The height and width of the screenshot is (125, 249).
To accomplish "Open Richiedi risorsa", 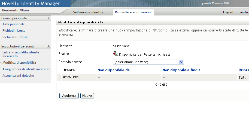I will pyautogui.click(x=14, y=30).
